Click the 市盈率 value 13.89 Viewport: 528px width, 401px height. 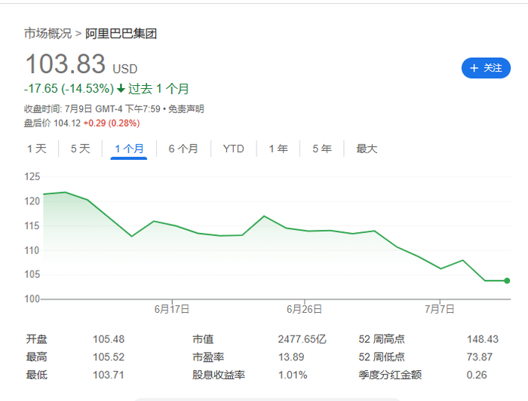tap(291, 357)
